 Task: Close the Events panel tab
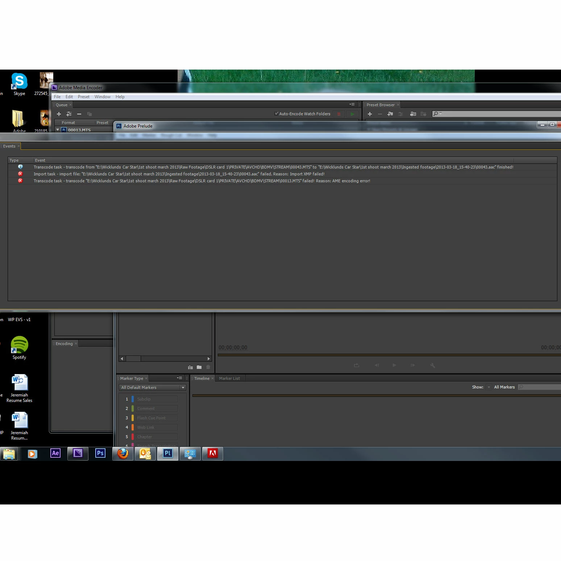(x=18, y=146)
